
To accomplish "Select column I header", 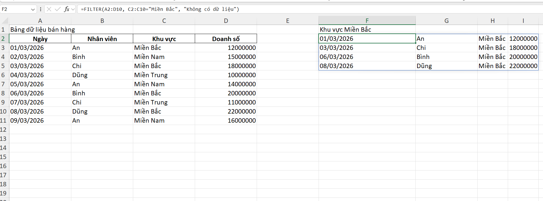I will click(523, 21).
